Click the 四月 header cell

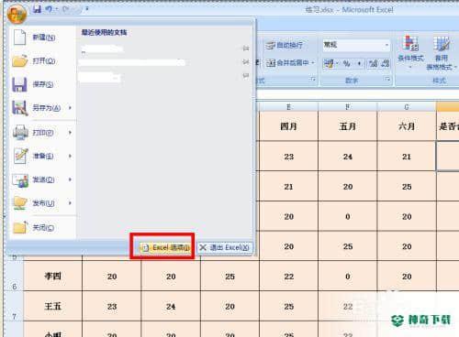coord(288,126)
